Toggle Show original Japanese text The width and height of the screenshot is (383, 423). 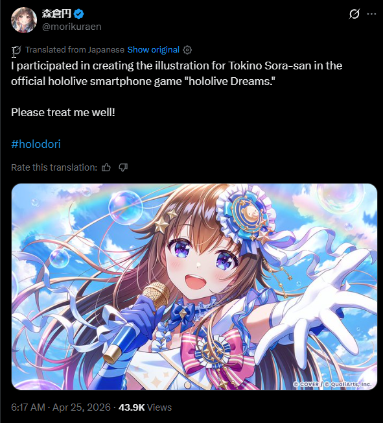pyautogui.click(x=154, y=50)
